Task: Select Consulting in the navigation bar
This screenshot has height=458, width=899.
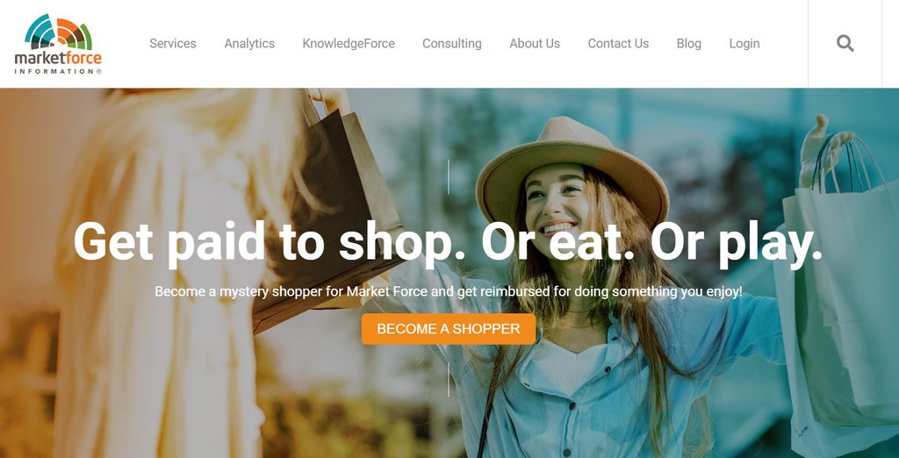Action: [452, 44]
